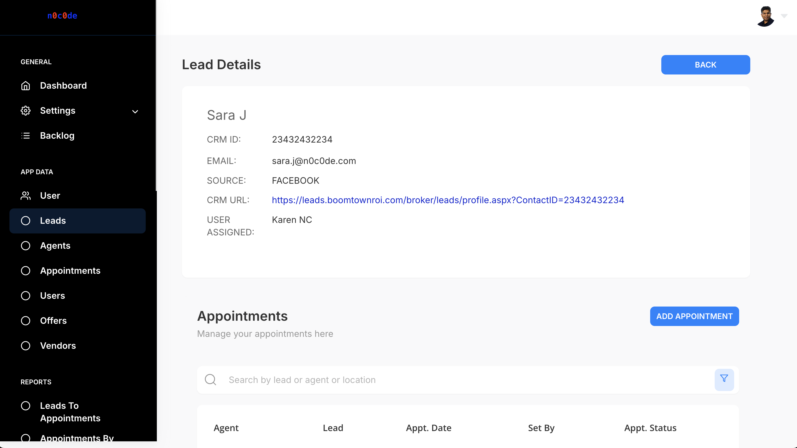Click the Backlog list icon

(25, 136)
